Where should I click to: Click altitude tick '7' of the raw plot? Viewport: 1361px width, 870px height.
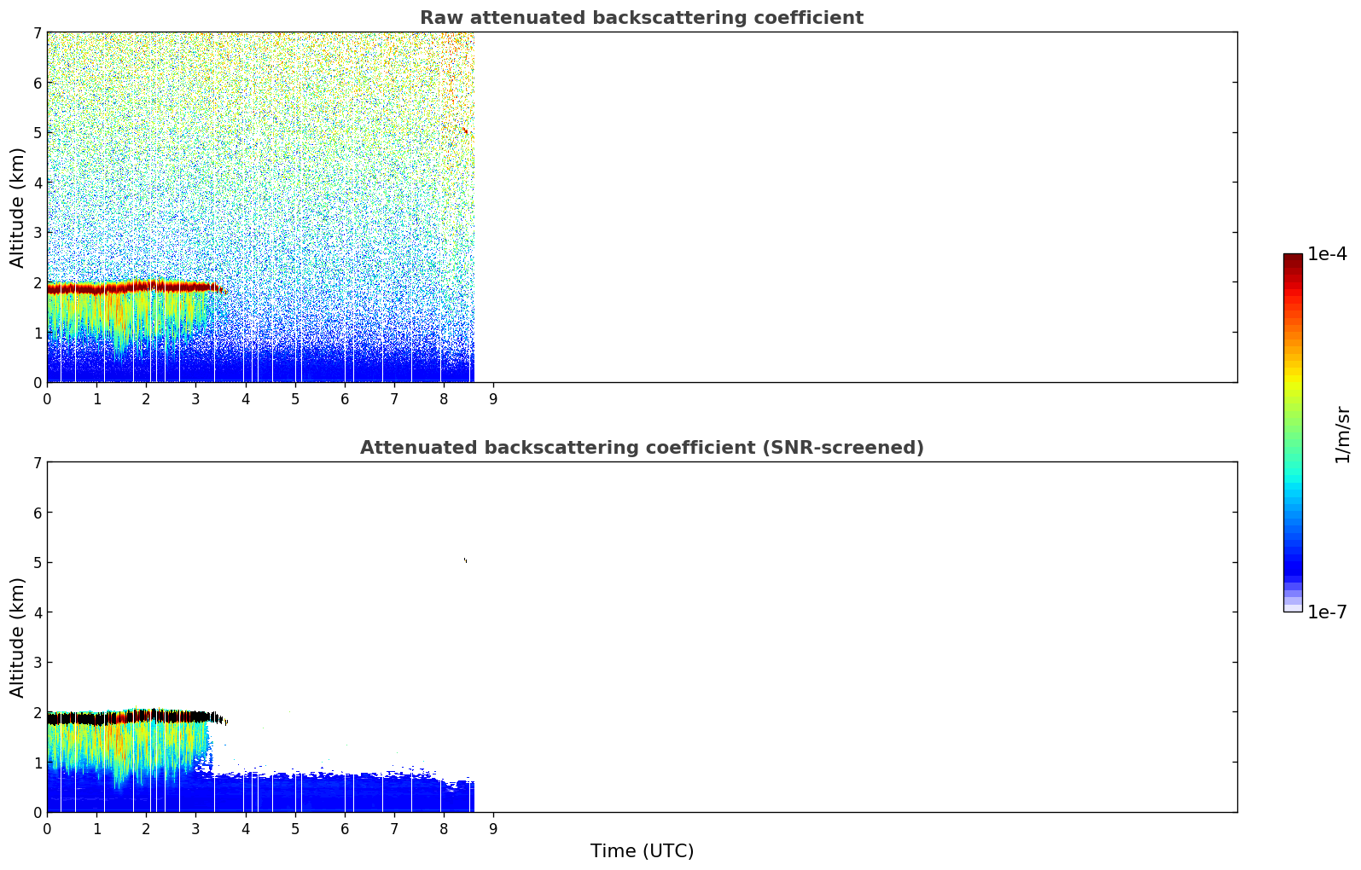pyautogui.click(x=38, y=32)
